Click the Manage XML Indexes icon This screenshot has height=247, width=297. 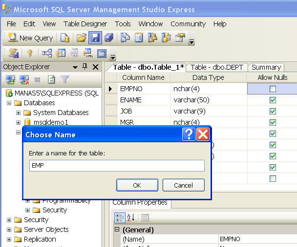coord(88,53)
